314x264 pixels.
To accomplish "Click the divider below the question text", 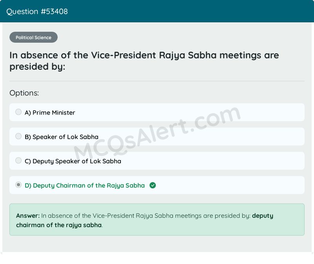I will coord(157,80).
